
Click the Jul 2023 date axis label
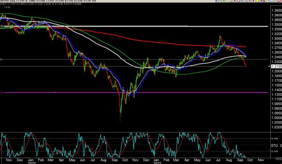click(218, 160)
